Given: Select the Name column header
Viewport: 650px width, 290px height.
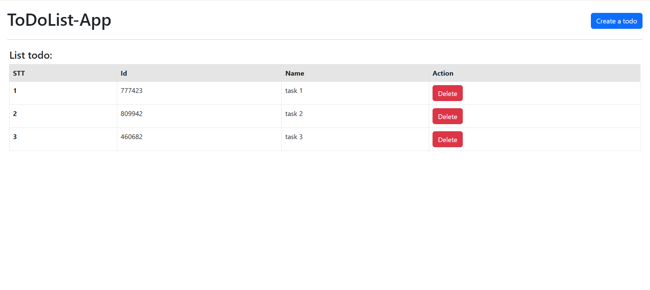Looking at the screenshot, I should click(x=294, y=73).
